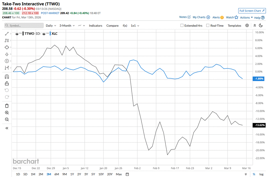
Task: Delete drawings with the trash icon
Action: click(x=7, y=106)
